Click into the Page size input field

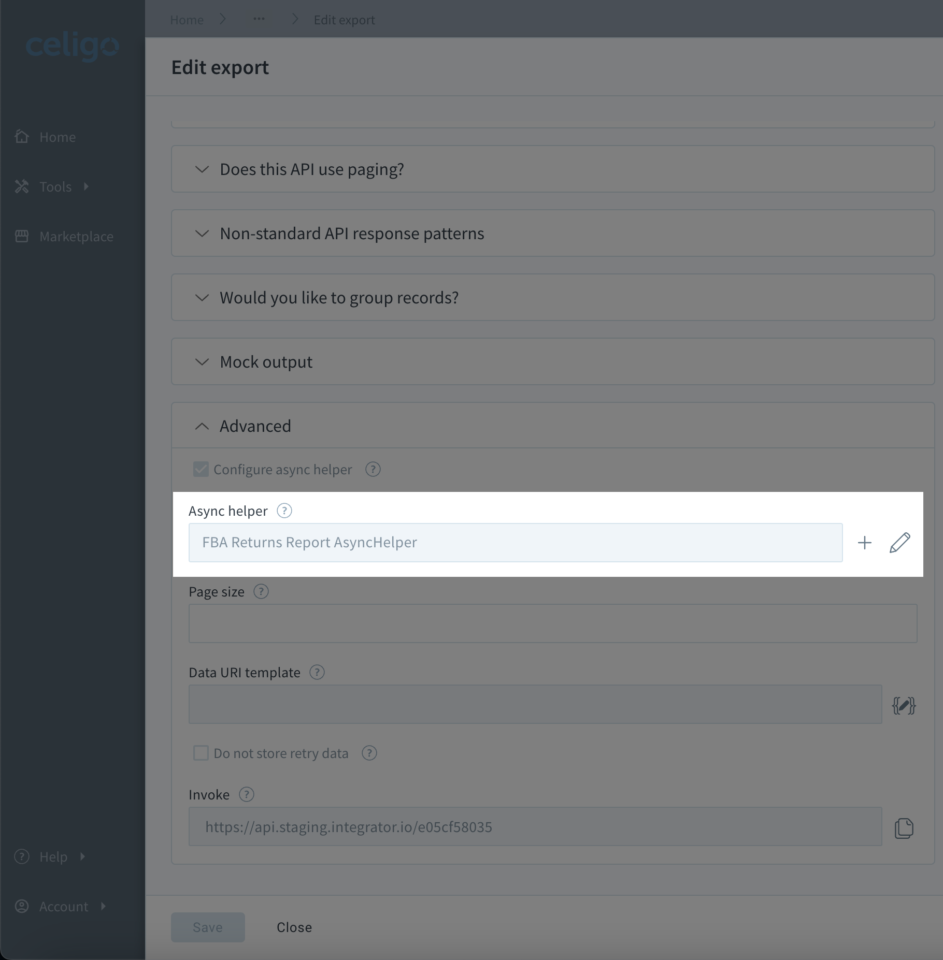(553, 623)
